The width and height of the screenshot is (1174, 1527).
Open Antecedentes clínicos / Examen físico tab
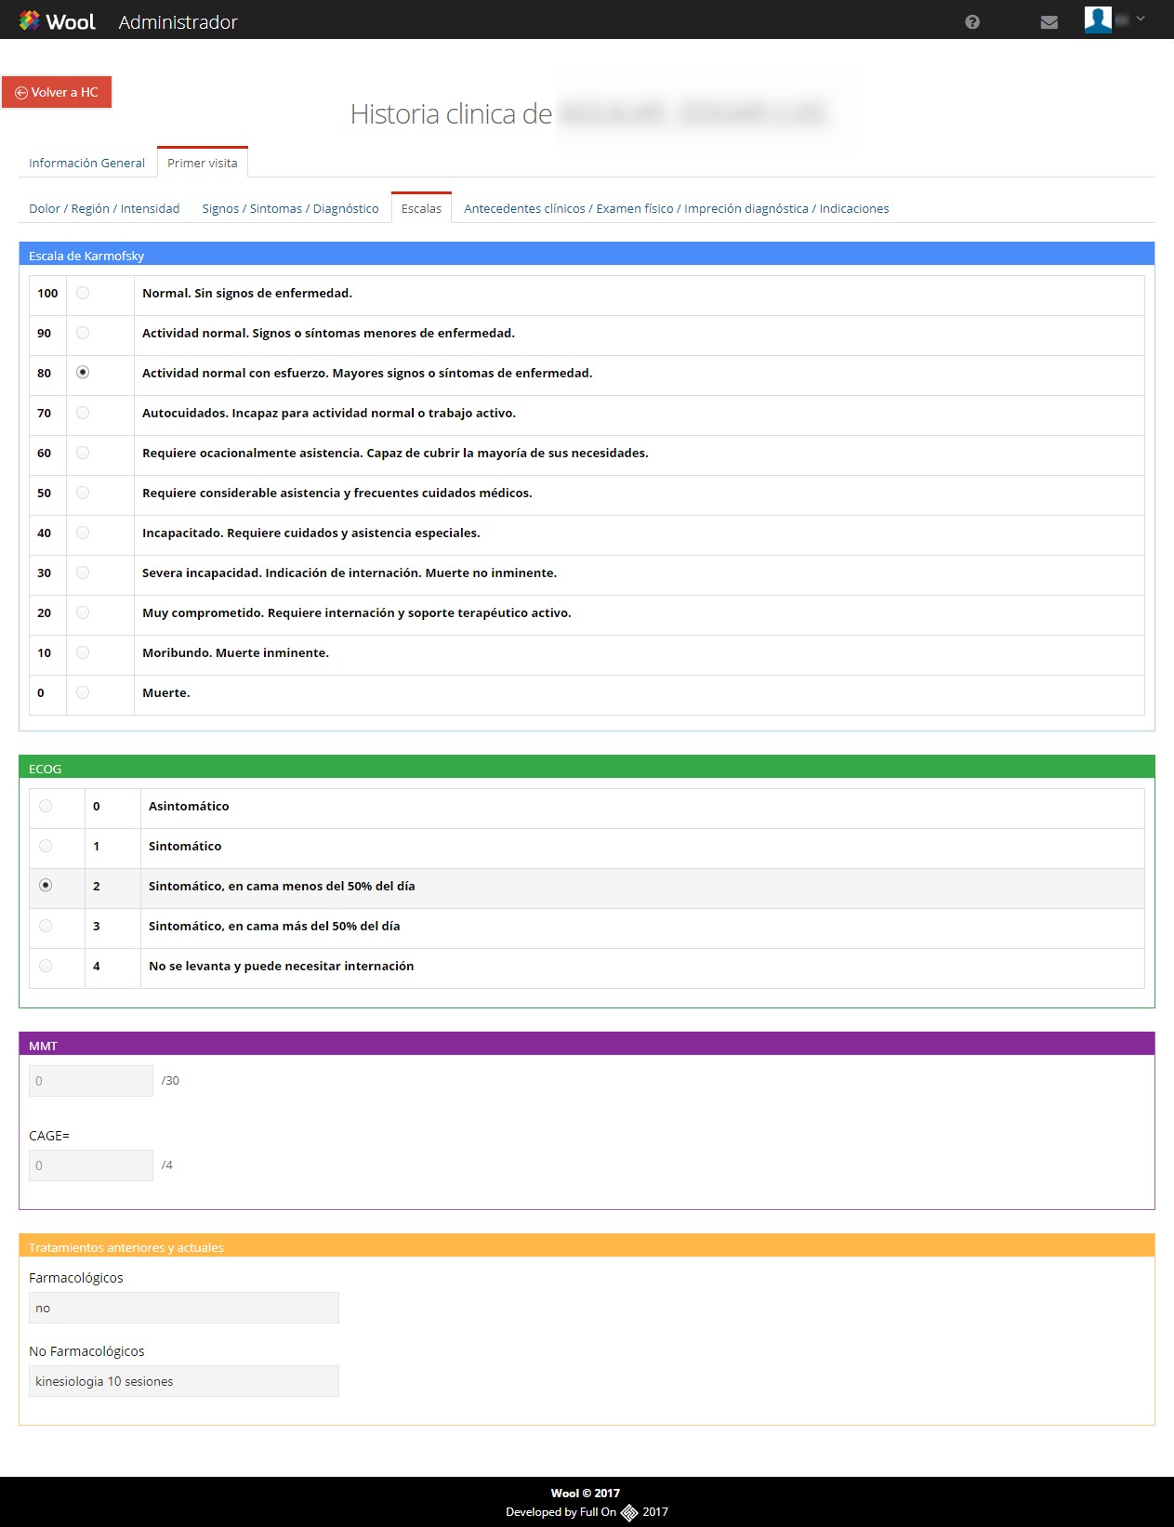click(676, 208)
